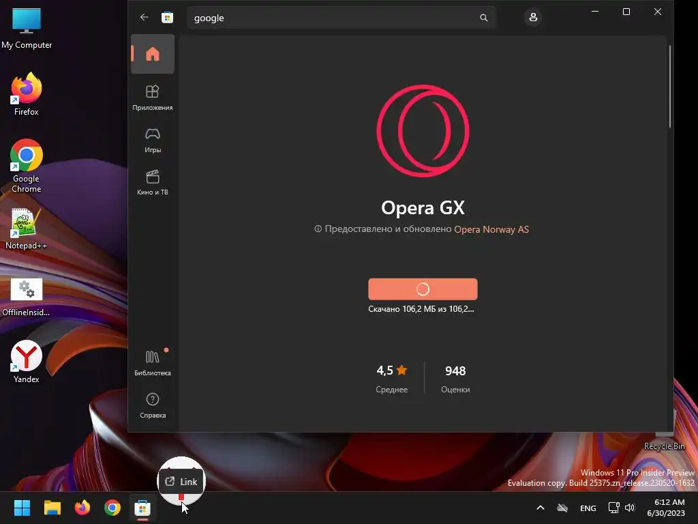Switch the ENG input language indicator
The width and height of the screenshot is (698, 524).
tap(588, 508)
